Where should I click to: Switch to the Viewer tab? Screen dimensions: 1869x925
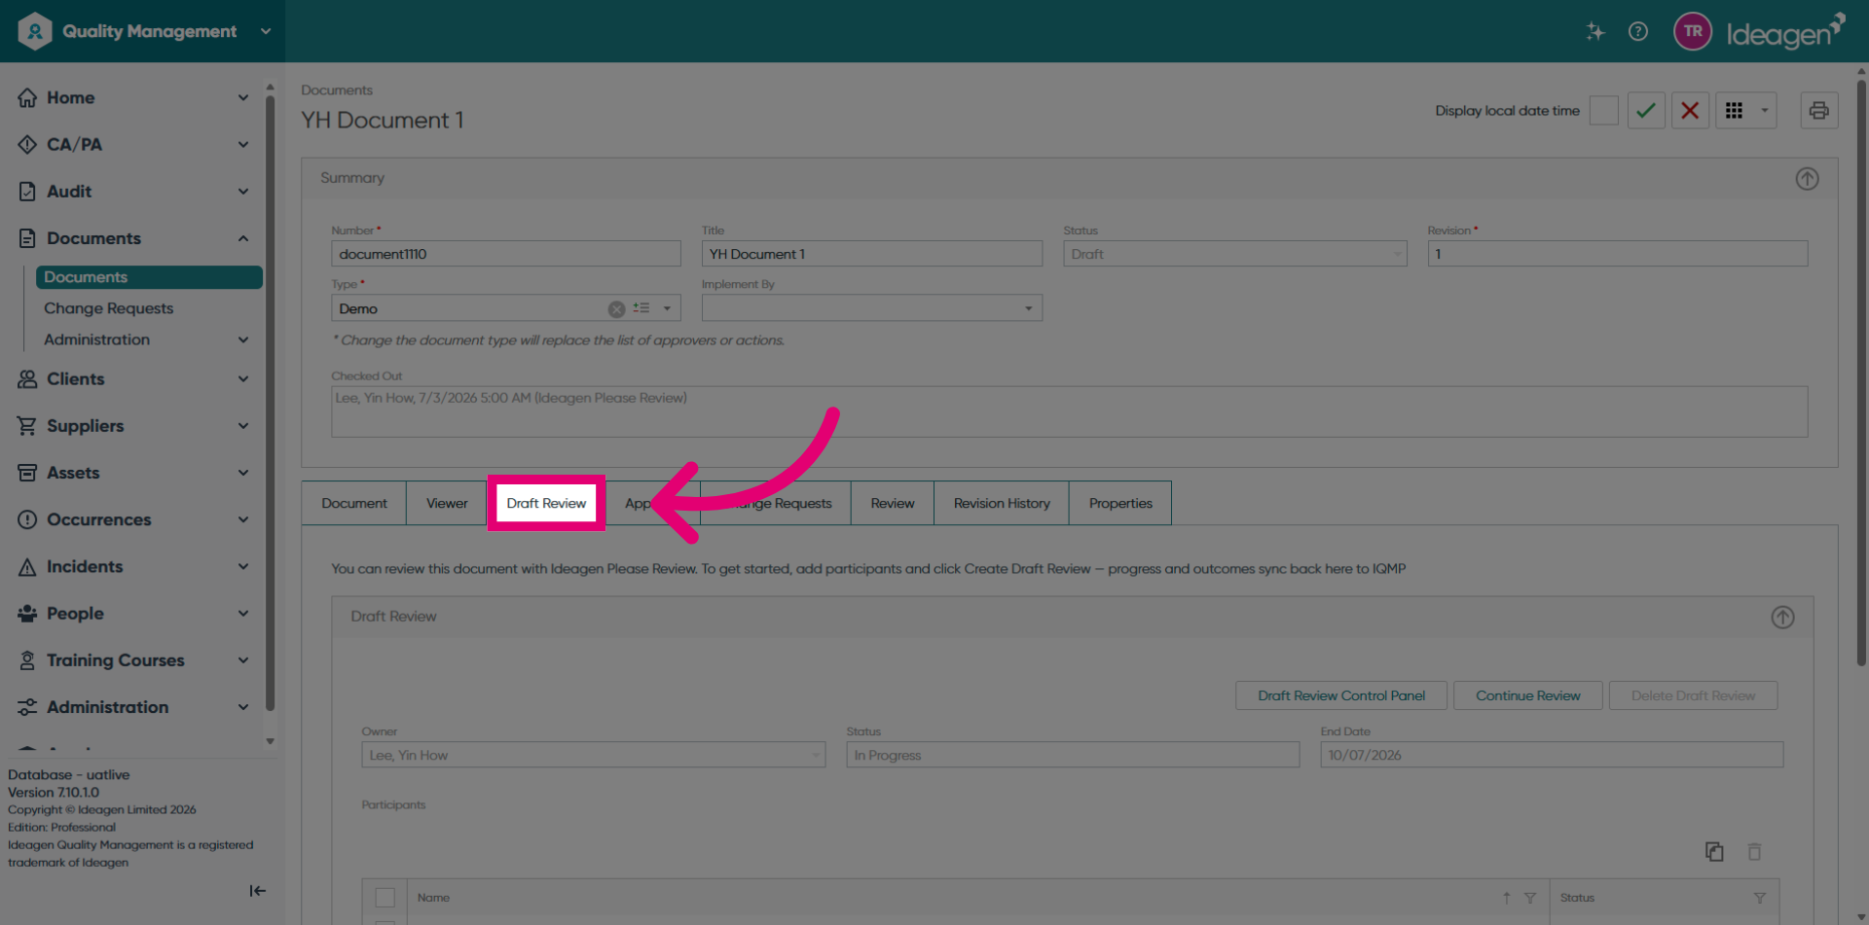447,503
